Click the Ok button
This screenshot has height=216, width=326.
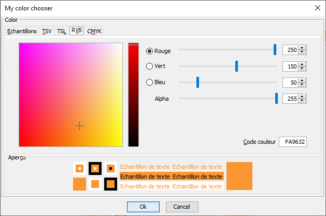[x=143, y=207]
